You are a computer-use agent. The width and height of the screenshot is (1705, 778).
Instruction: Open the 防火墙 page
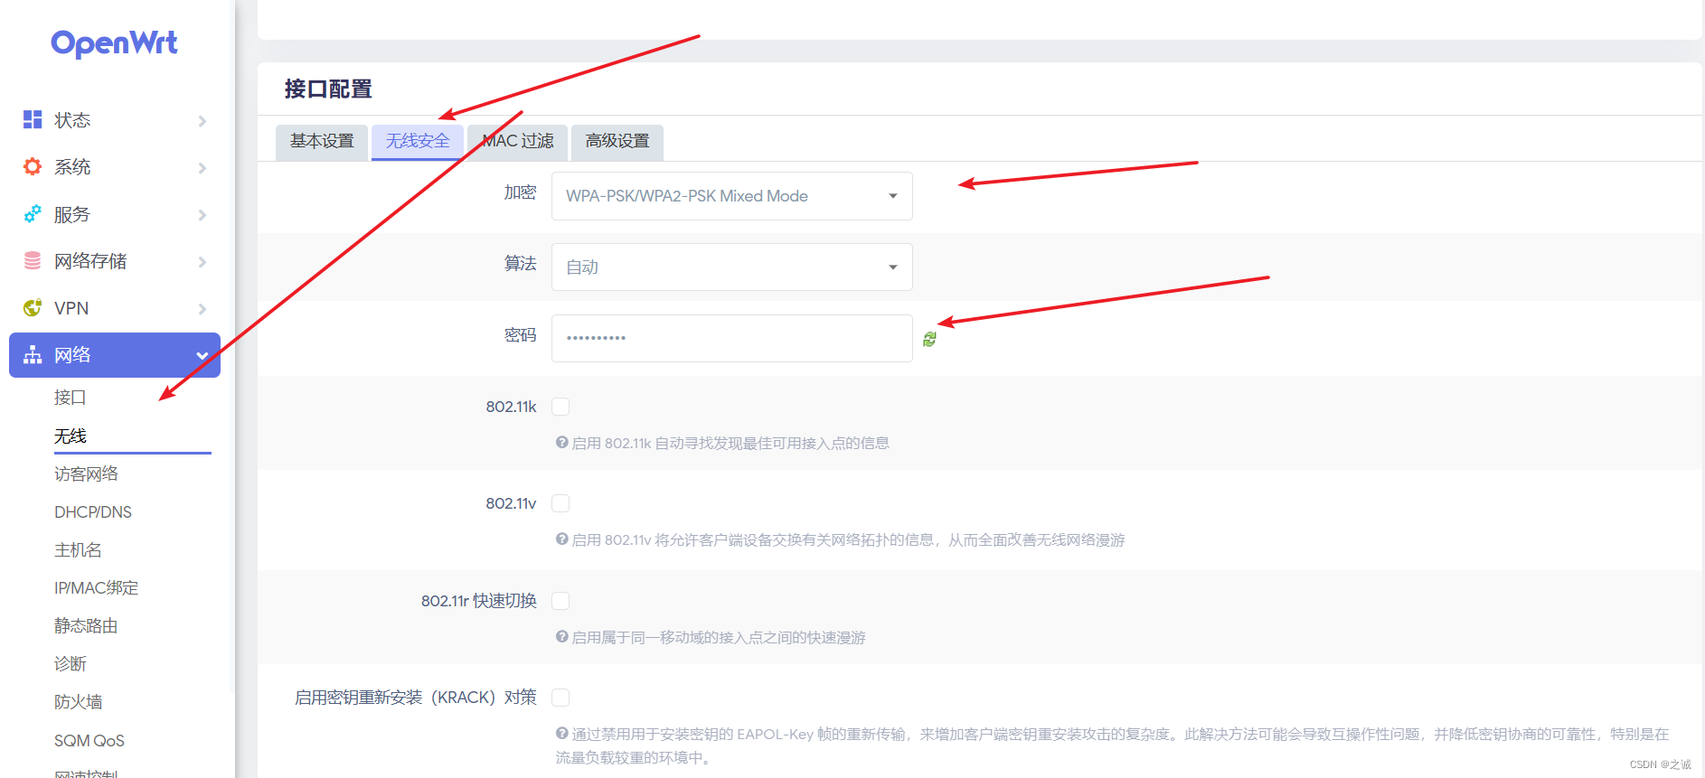[x=79, y=702]
